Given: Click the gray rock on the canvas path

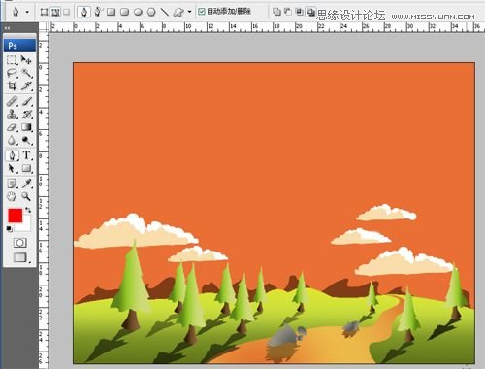Looking at the screenshot, I should coord(284,336).
